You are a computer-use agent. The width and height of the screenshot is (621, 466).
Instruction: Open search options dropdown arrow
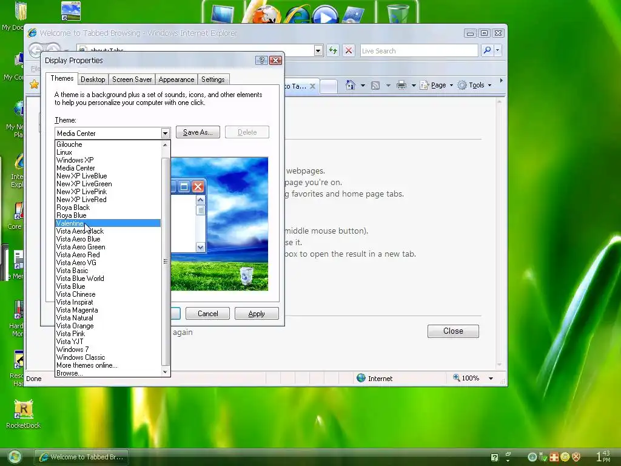(x=498, y=50)
